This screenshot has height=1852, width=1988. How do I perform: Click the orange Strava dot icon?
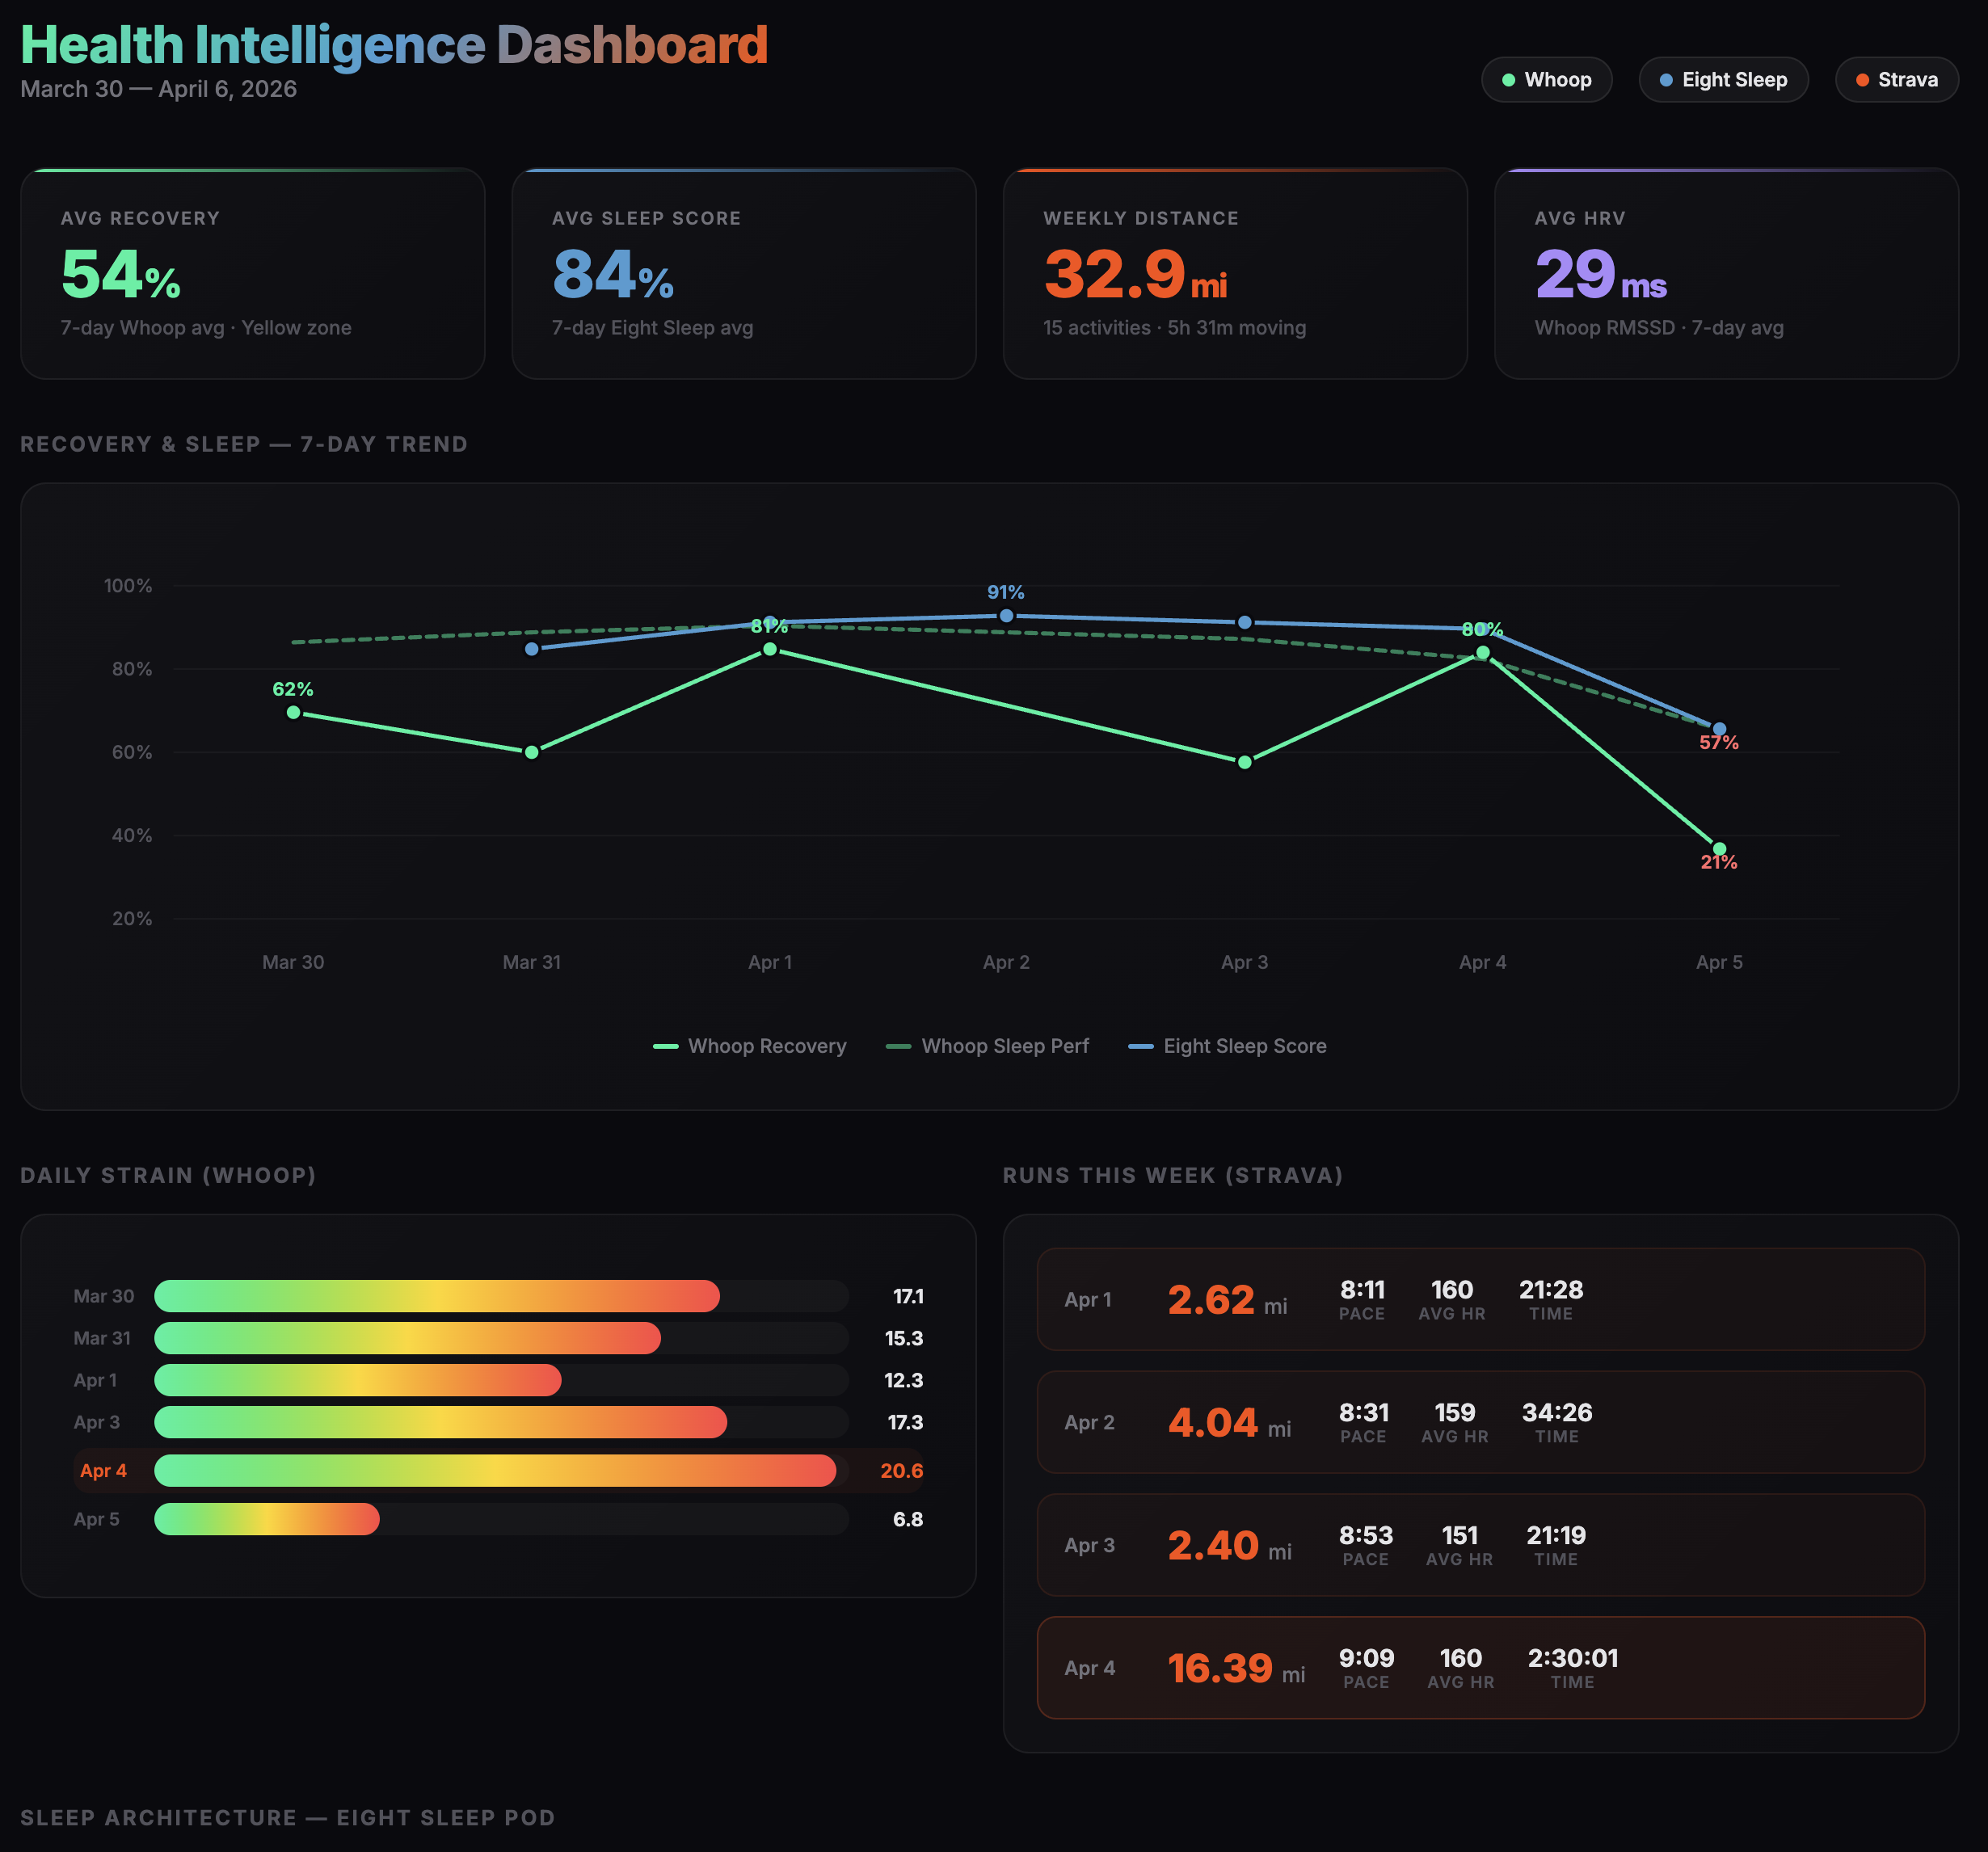(1864, 80)
